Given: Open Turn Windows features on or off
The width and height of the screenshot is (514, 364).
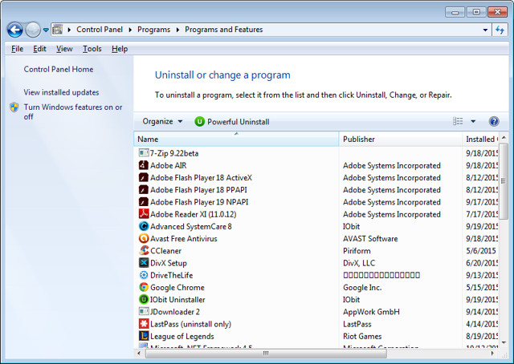Looking at the screenshot, I should pos(73,111).
